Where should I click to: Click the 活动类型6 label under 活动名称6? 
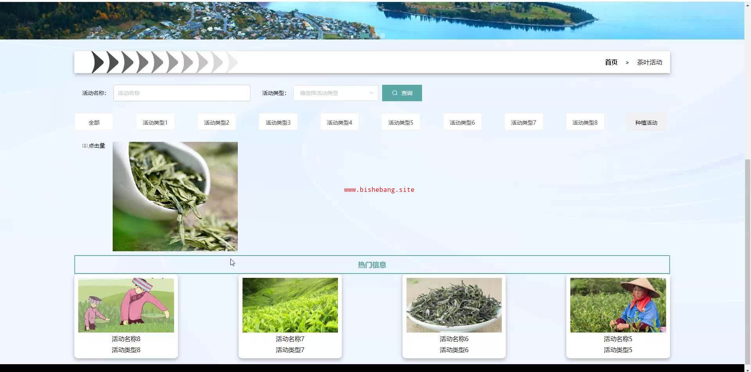click(x=454, y=350)
